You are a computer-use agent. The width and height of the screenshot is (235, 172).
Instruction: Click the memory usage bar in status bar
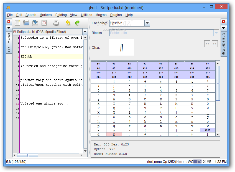coord(203,162)
